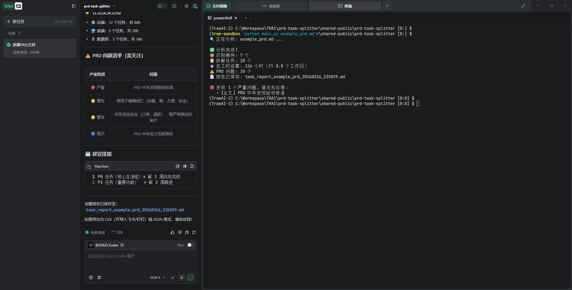Close the powershell terminal tab

pyautogui.click(x=236, y=18)
